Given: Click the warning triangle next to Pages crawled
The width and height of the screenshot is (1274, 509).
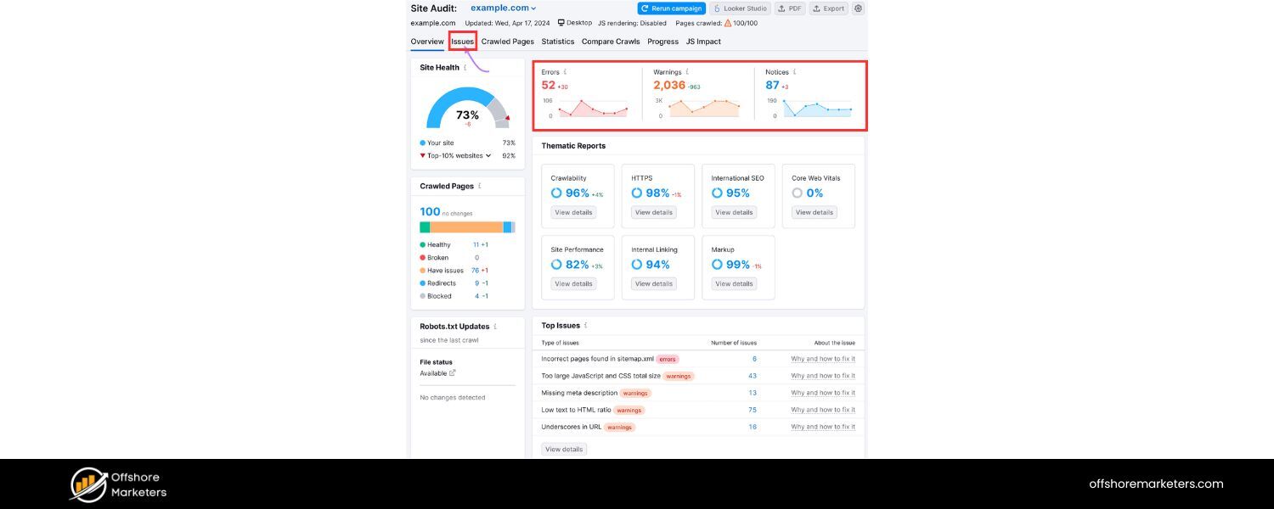Looking at the screenshot, I should click(x=726, y=23).
